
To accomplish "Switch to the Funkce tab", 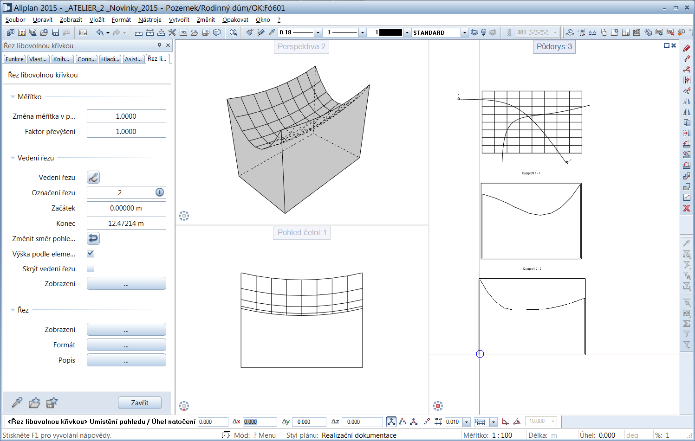I will coord(14,59).
